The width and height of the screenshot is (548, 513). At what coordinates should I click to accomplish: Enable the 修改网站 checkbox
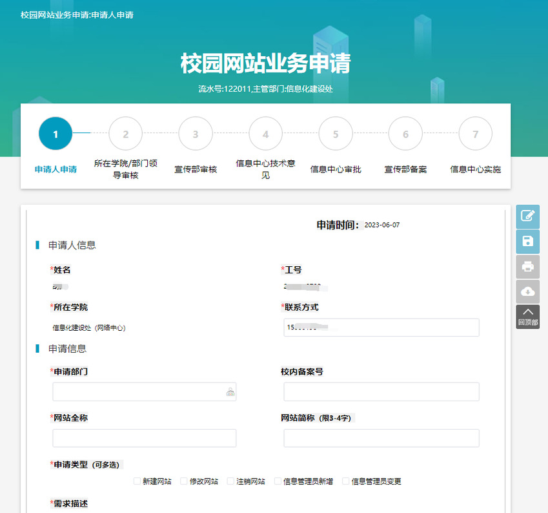coord(184,481)
